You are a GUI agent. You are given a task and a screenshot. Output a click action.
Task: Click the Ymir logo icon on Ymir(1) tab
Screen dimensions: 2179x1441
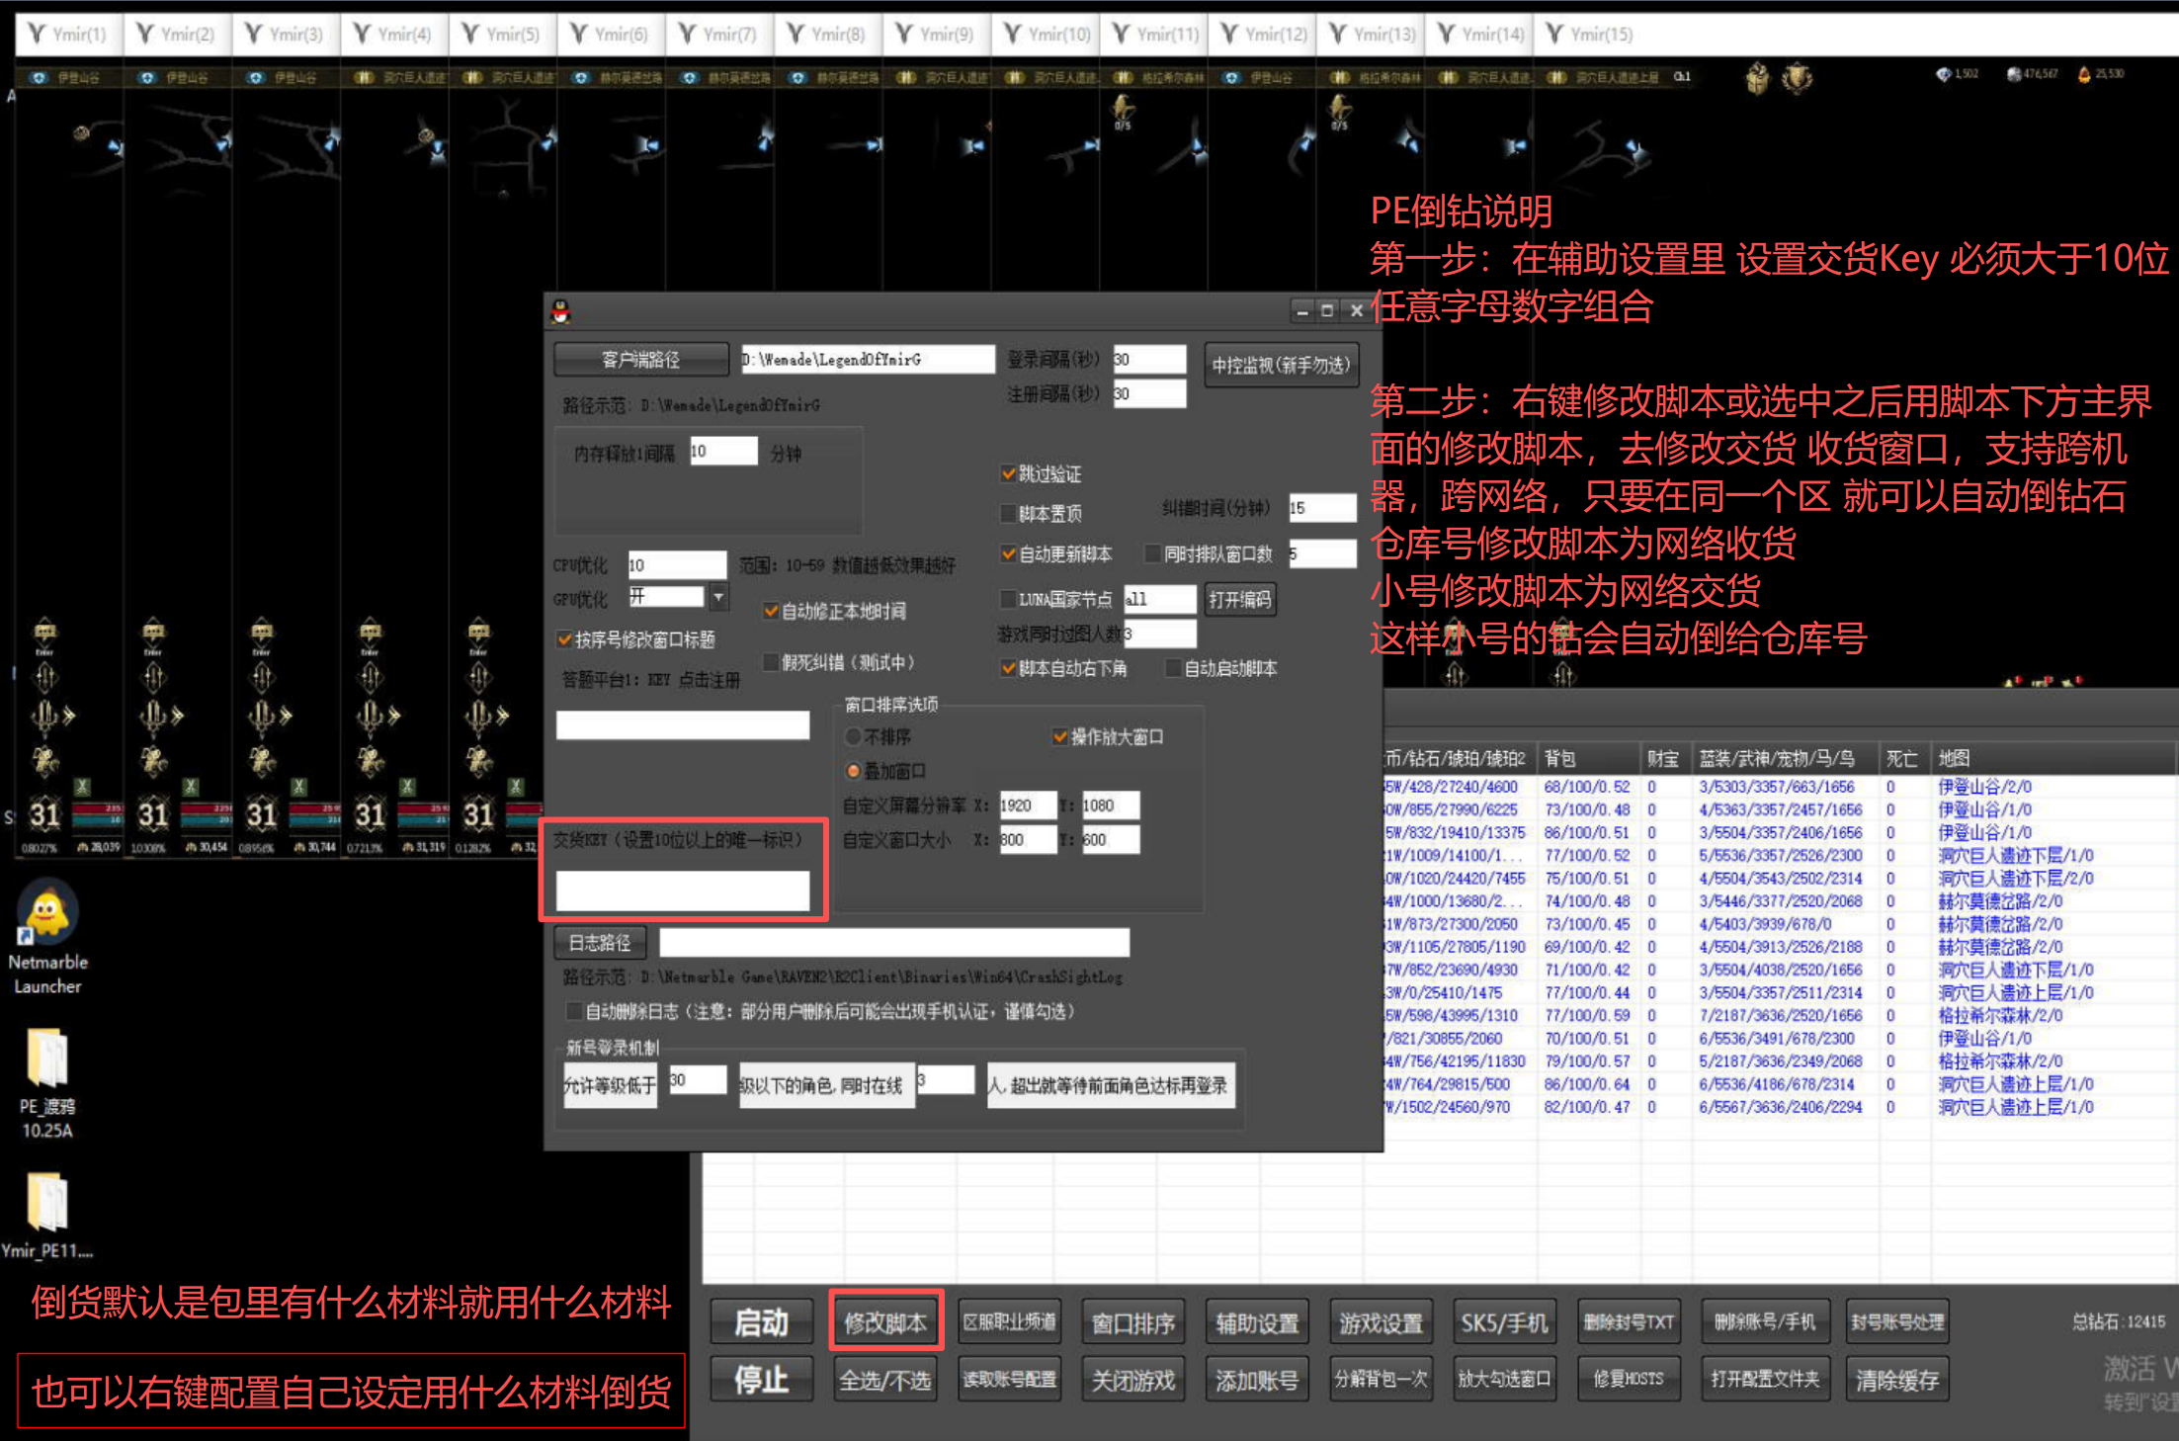pos(37,35)
